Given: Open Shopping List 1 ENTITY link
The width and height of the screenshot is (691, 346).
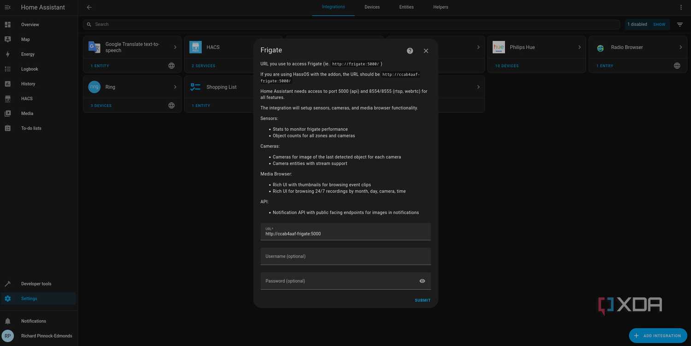Looking at the screenshot, I should tap(201, 106).
